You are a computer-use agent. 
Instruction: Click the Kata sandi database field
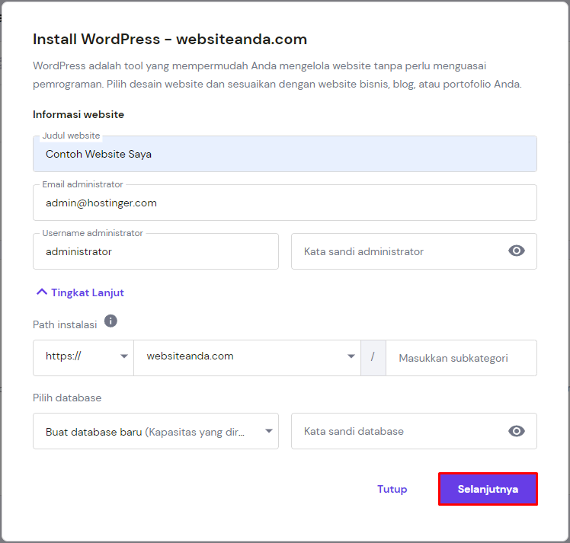(x=396, y=431)
